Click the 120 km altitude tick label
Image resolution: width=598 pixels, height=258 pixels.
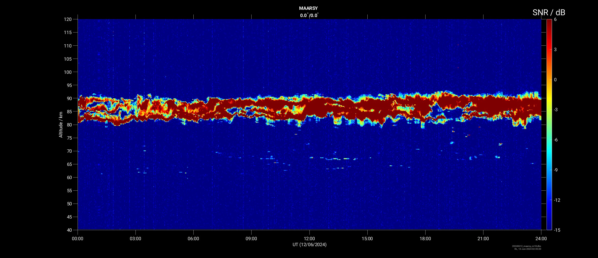pyautogui.click(x=68, y=19)
